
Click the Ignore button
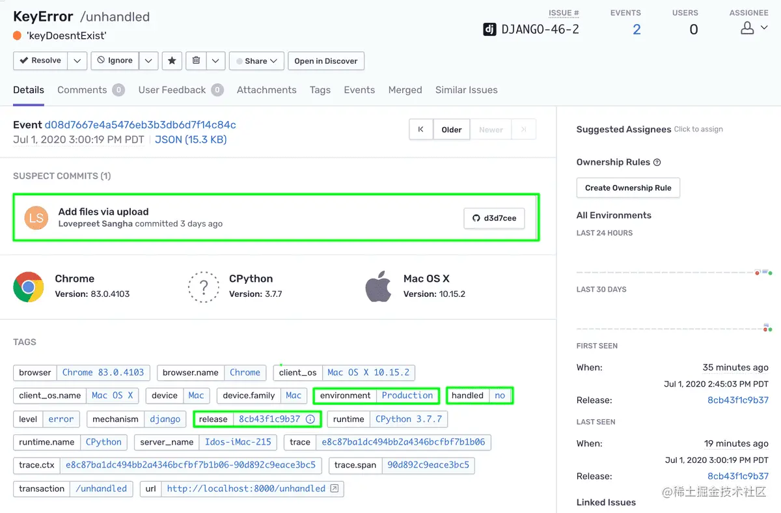pyautogui.click(x=115, y=61)
